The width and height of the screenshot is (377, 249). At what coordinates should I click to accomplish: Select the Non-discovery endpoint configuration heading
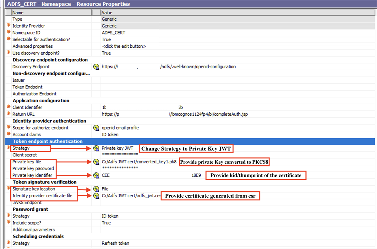point(51,73)
